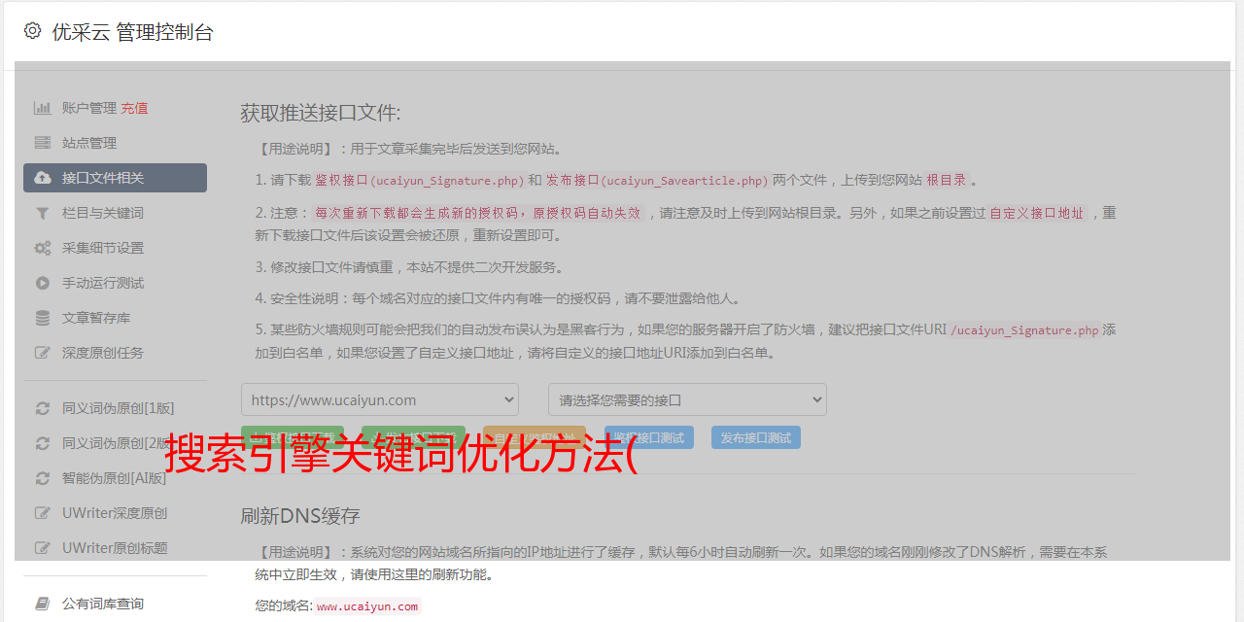Click the bar chart icon for 账户管理

(x=43, y=108)
